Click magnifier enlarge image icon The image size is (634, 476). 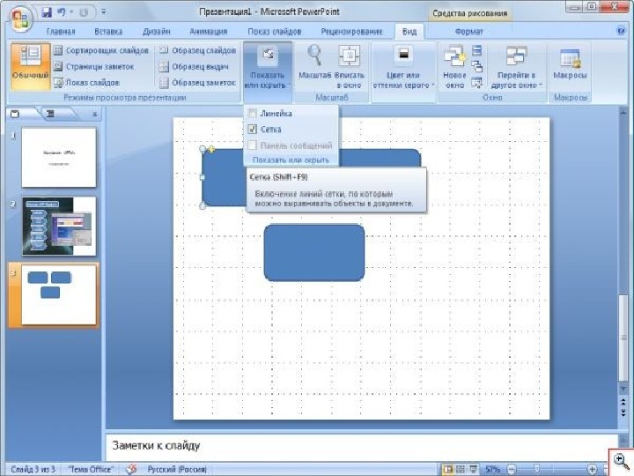click(x=622, y=461)
